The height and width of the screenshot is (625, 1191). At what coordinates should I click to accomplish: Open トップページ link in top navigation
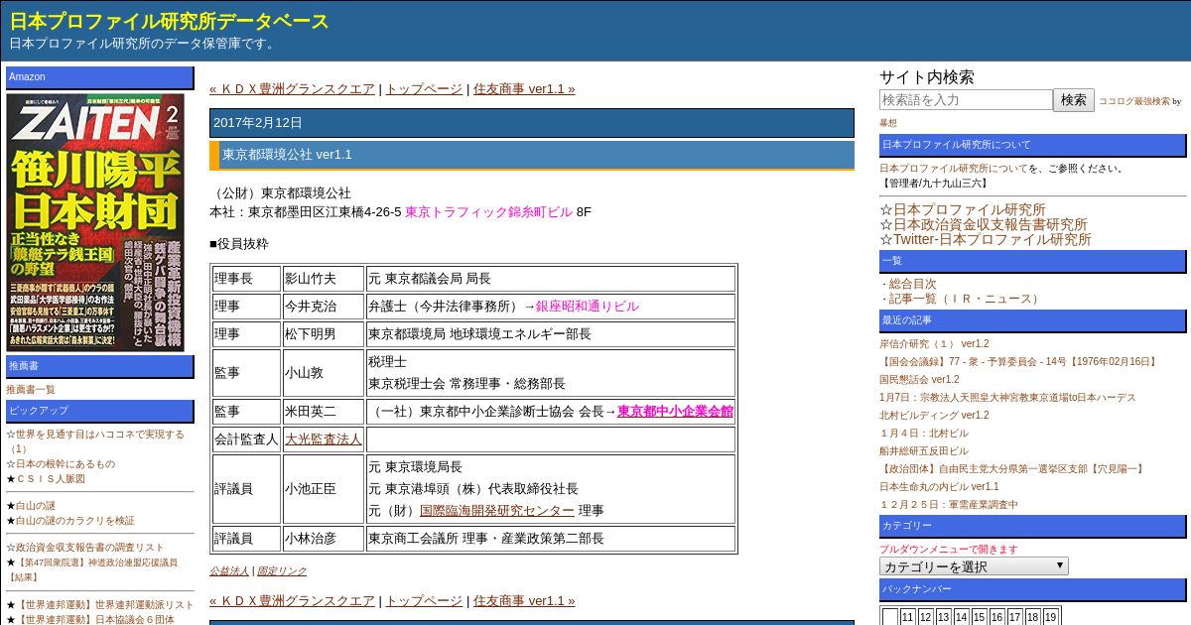click(x=424, y=88)
